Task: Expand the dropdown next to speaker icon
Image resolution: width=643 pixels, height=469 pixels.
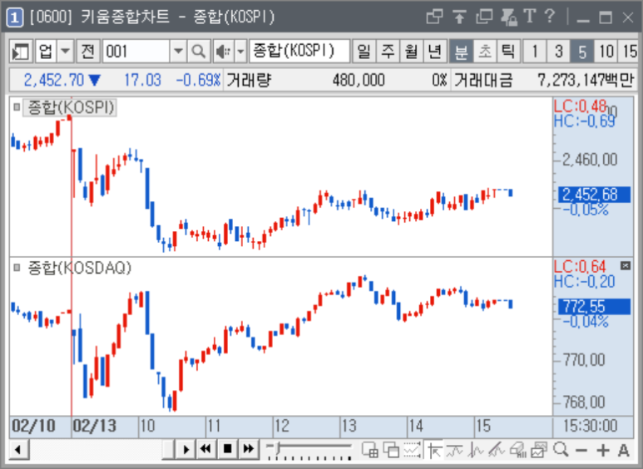Action: 240,52
